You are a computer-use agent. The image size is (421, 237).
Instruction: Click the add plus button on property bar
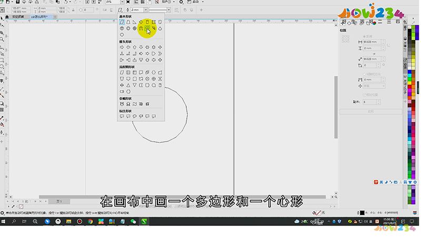[x=202, y=10]
